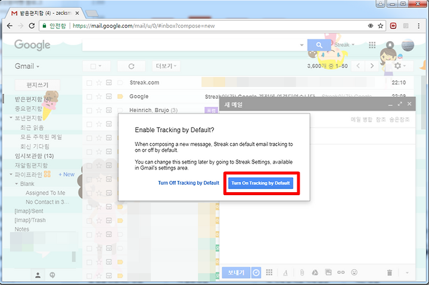Open 임시보관함 (13) drafts
The width and height of the screenshot is (429, 285).
click(x=34, y=156)
